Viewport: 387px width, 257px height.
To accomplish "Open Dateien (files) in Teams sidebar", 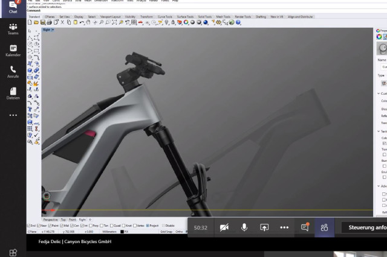I will tap(13, 94).
